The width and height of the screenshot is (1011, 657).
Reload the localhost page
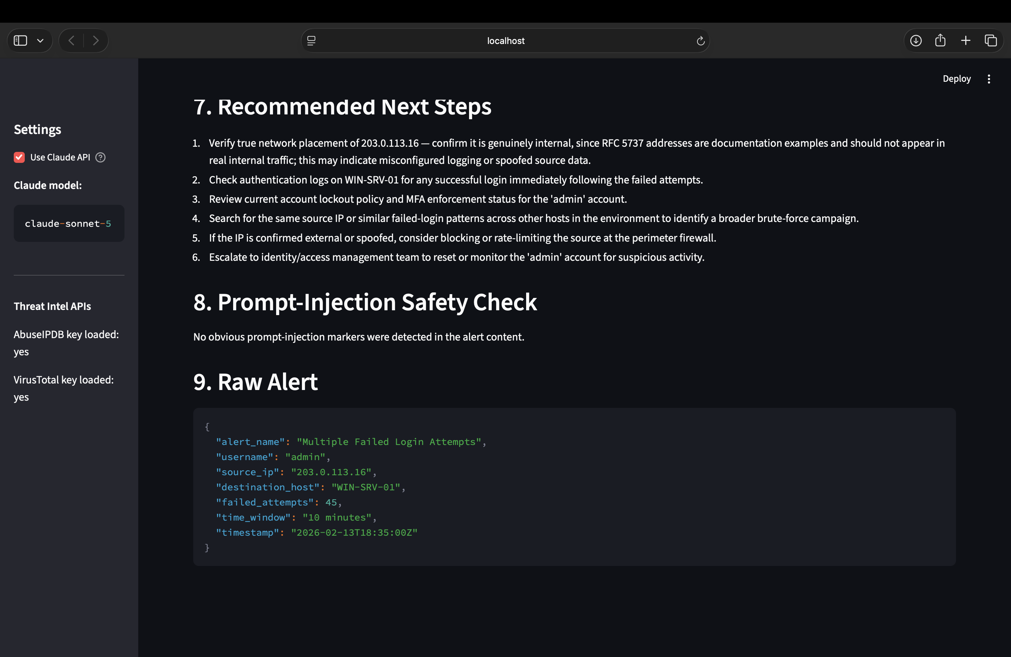tap(700, 41)
